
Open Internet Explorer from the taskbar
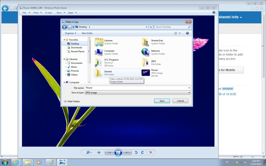(16, 162)
